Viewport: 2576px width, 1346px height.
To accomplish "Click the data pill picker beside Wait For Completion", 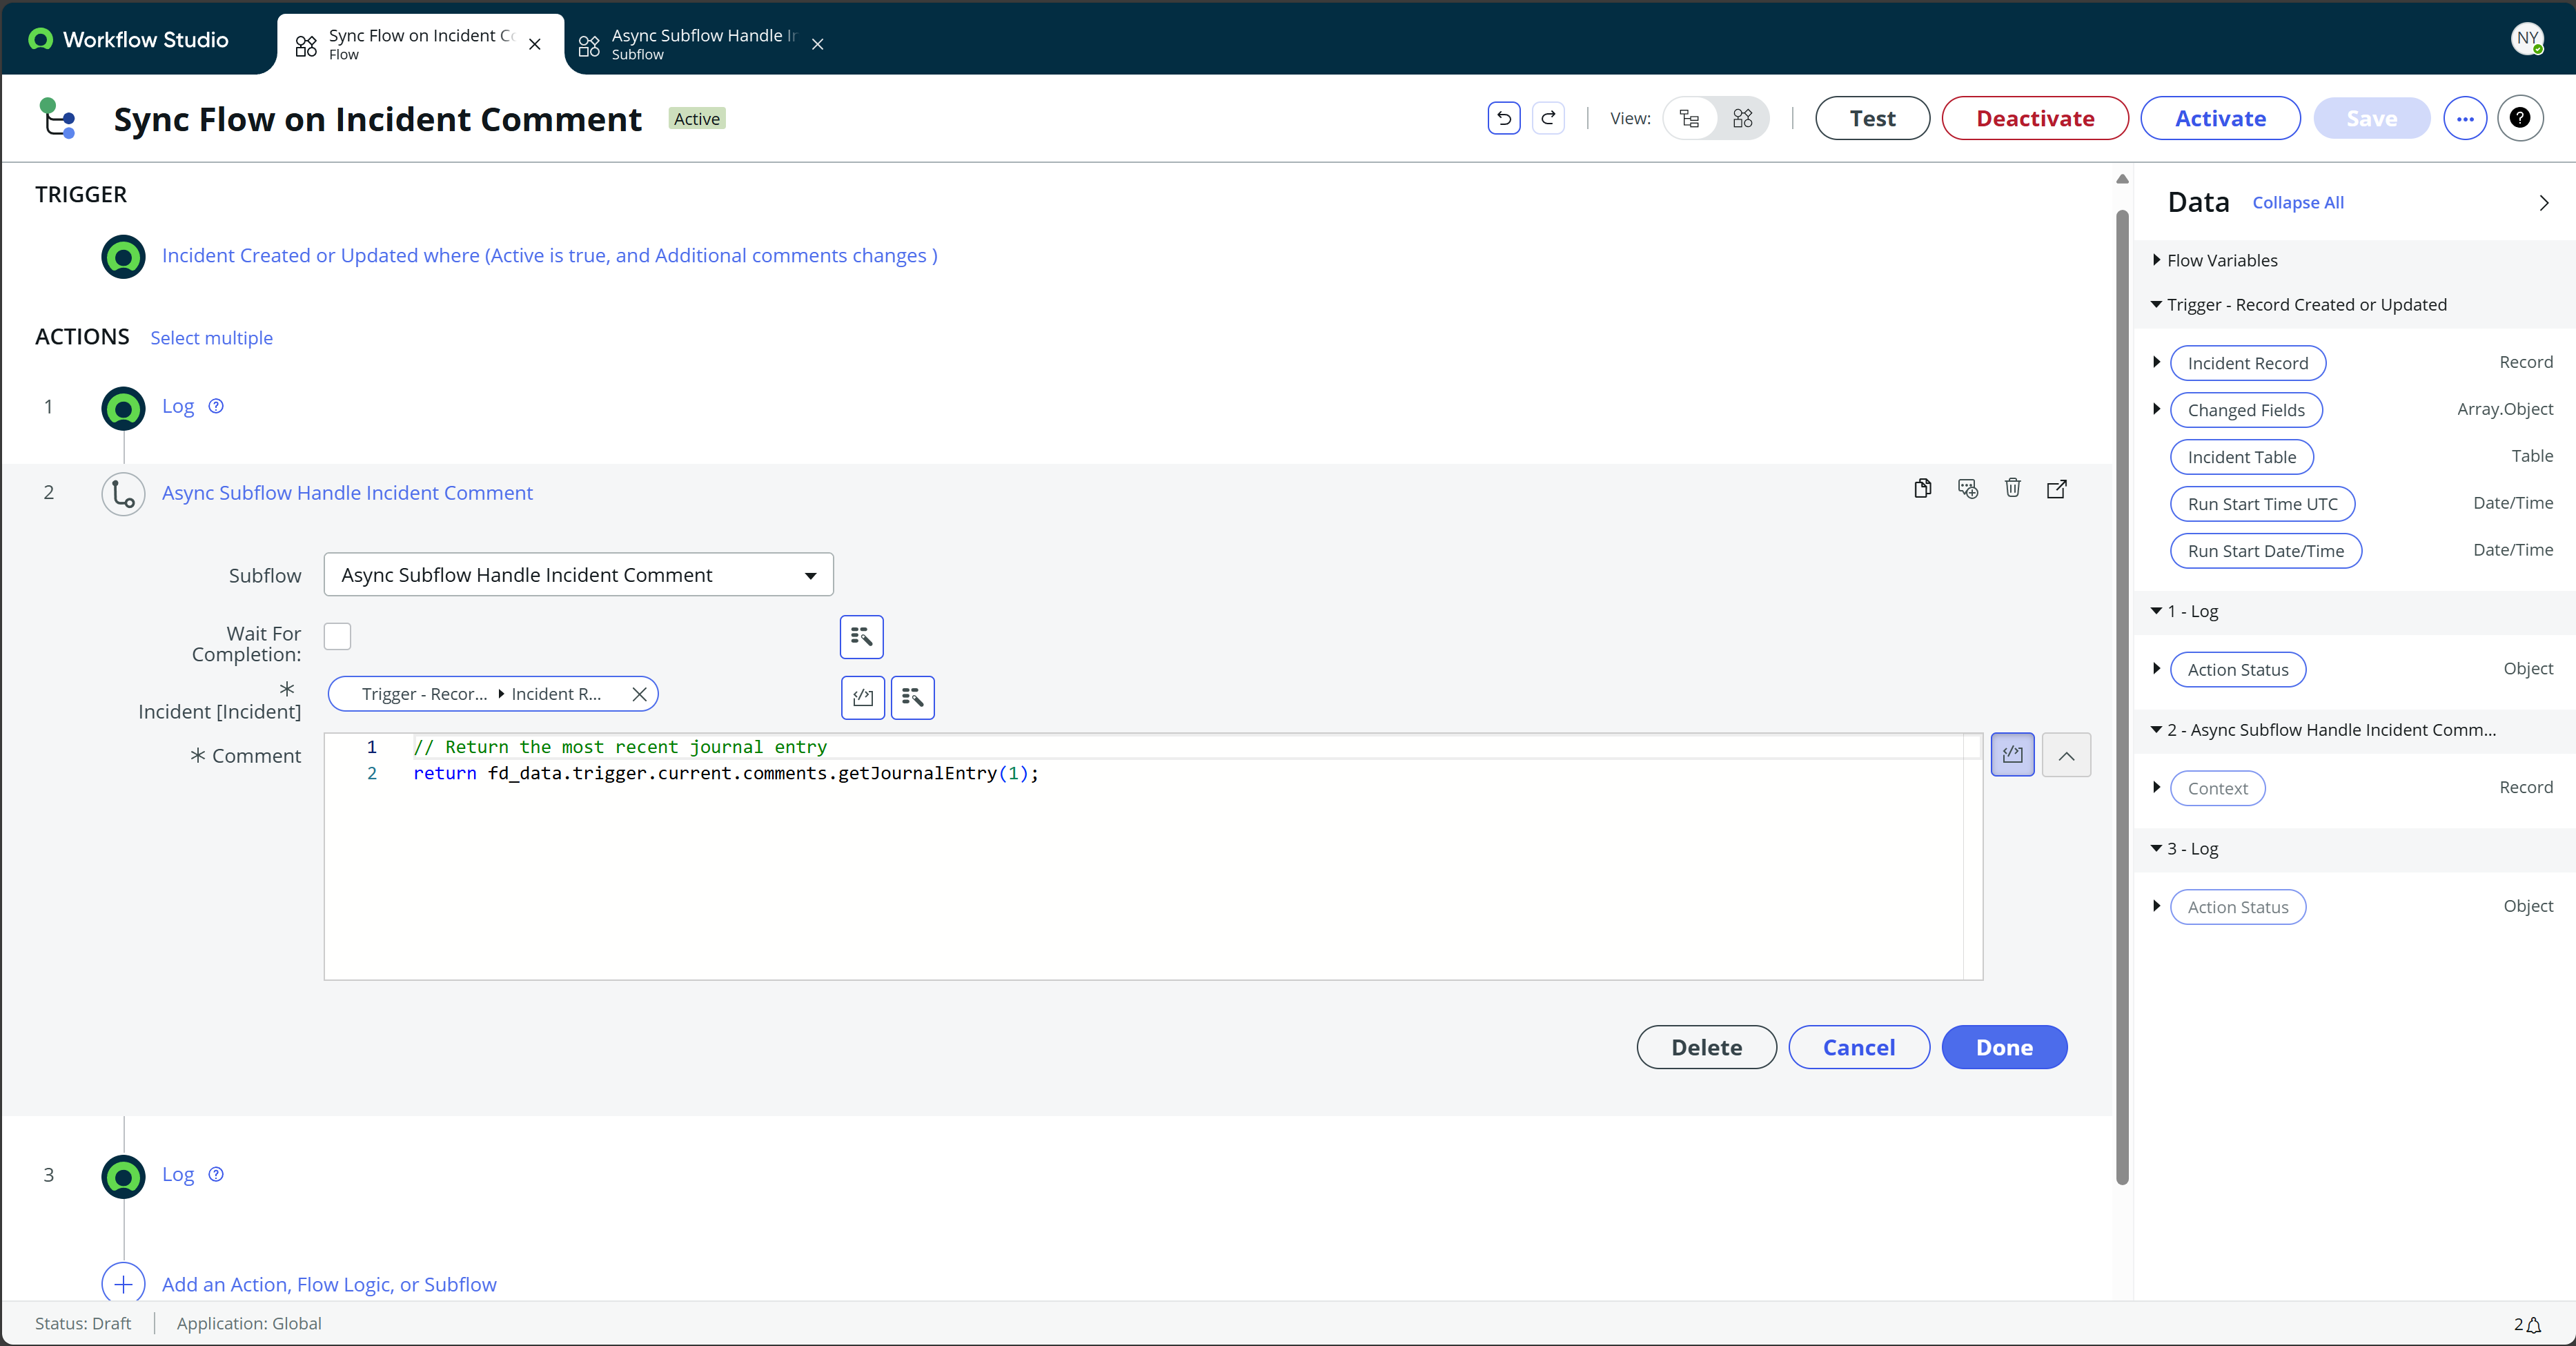I will (861, 637).
